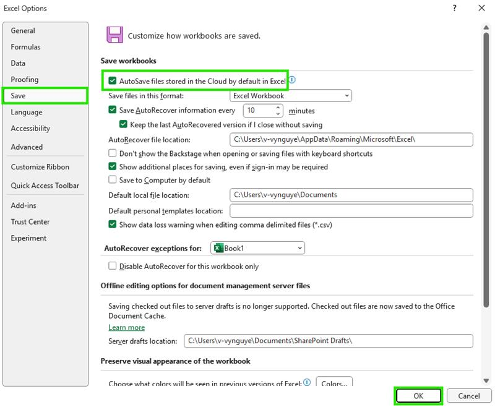Image resolution: width=495 pixels, height=407 pixels.
Task: Click the Default local file location field
Action: 351,195
